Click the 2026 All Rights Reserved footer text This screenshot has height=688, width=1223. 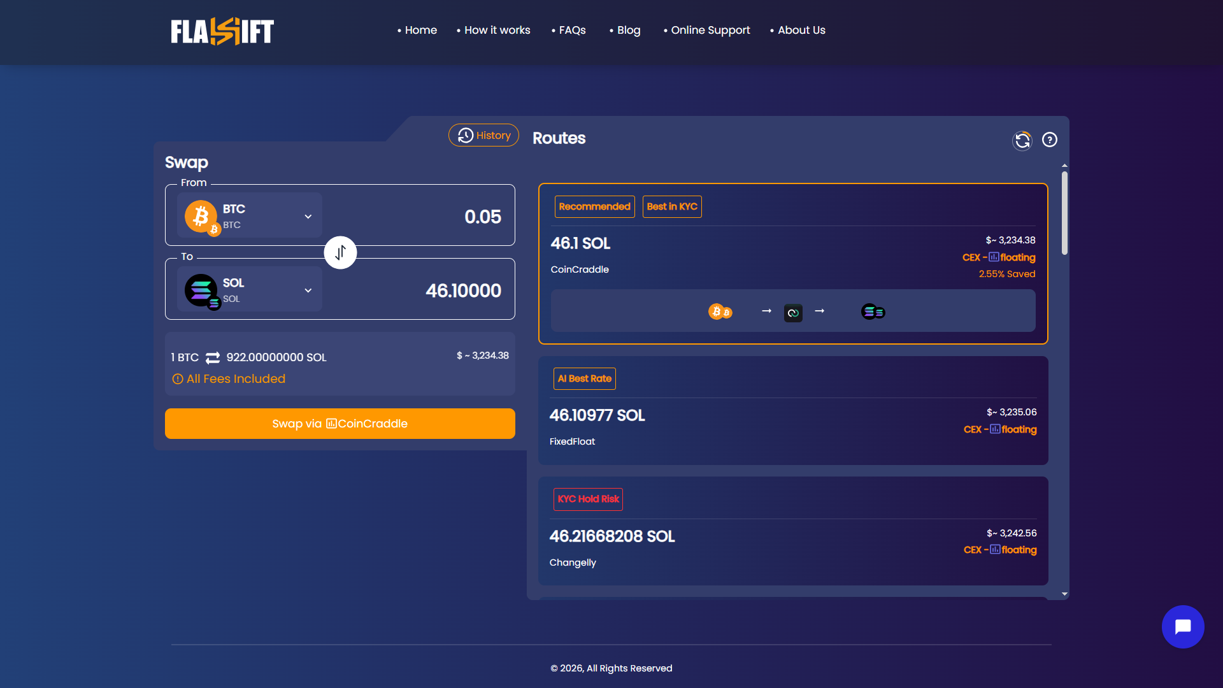(x=611, y=668)
